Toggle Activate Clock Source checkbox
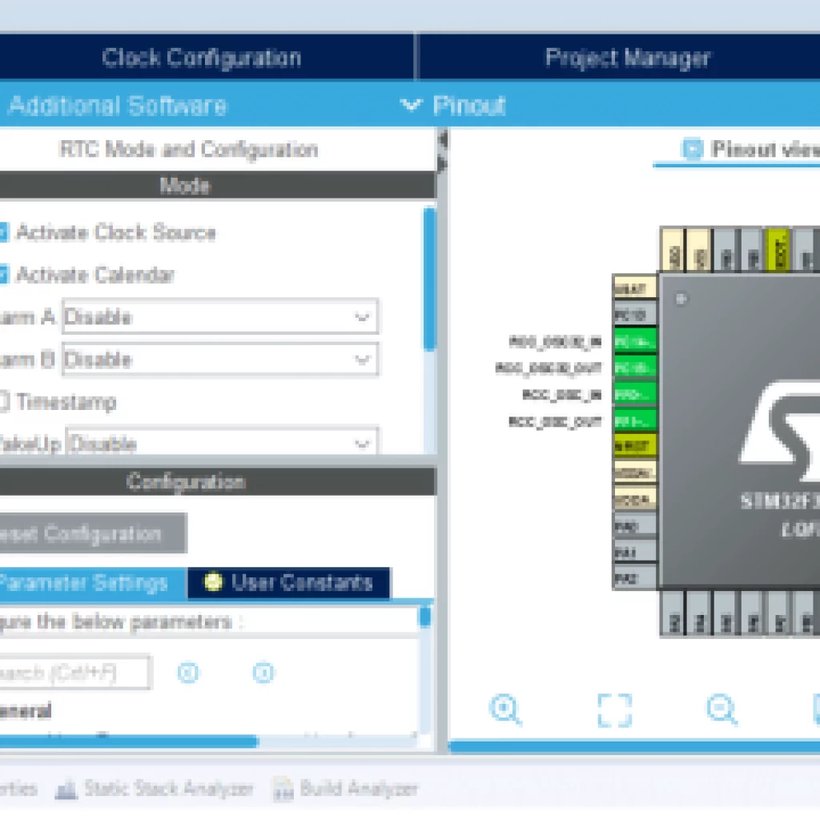 tap(3, 233)
